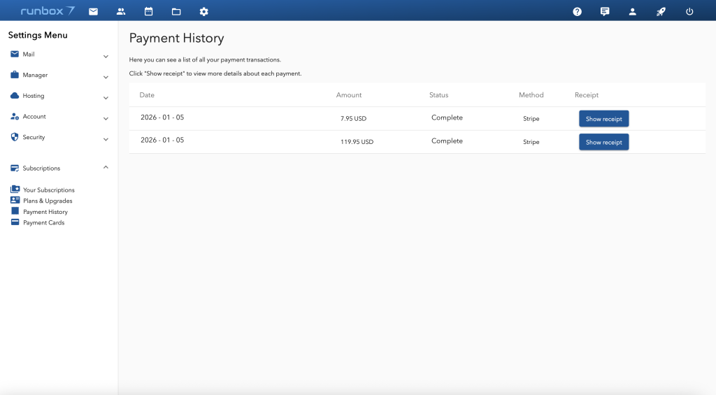Open Contacts from the top navigation
Screen dimensions: 716x395
click(x=121, y=11)
